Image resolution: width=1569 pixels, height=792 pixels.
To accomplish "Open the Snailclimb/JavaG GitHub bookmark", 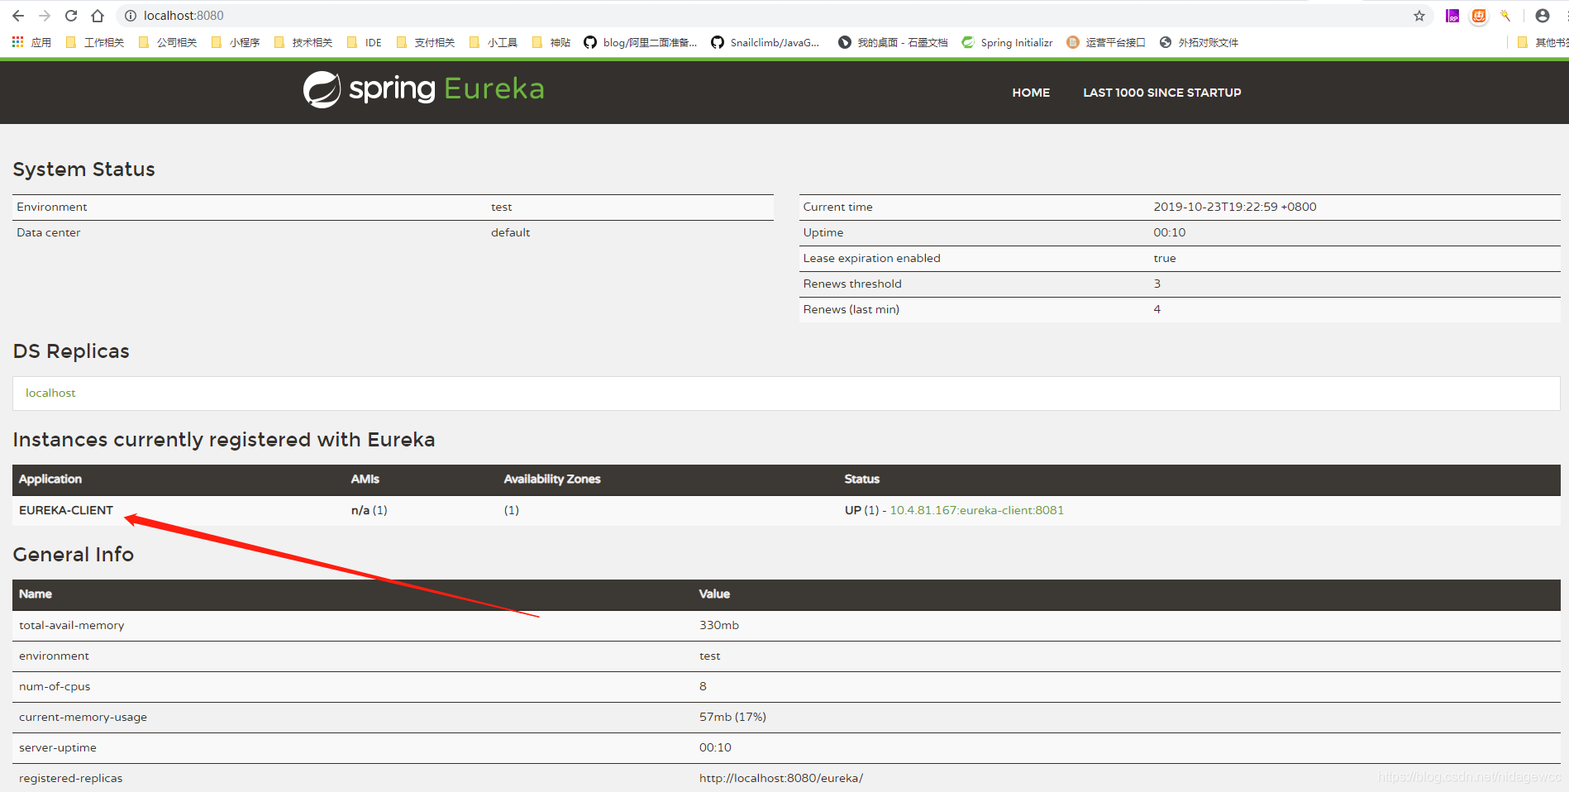I will pyautogui.click(x=765, y=42).
